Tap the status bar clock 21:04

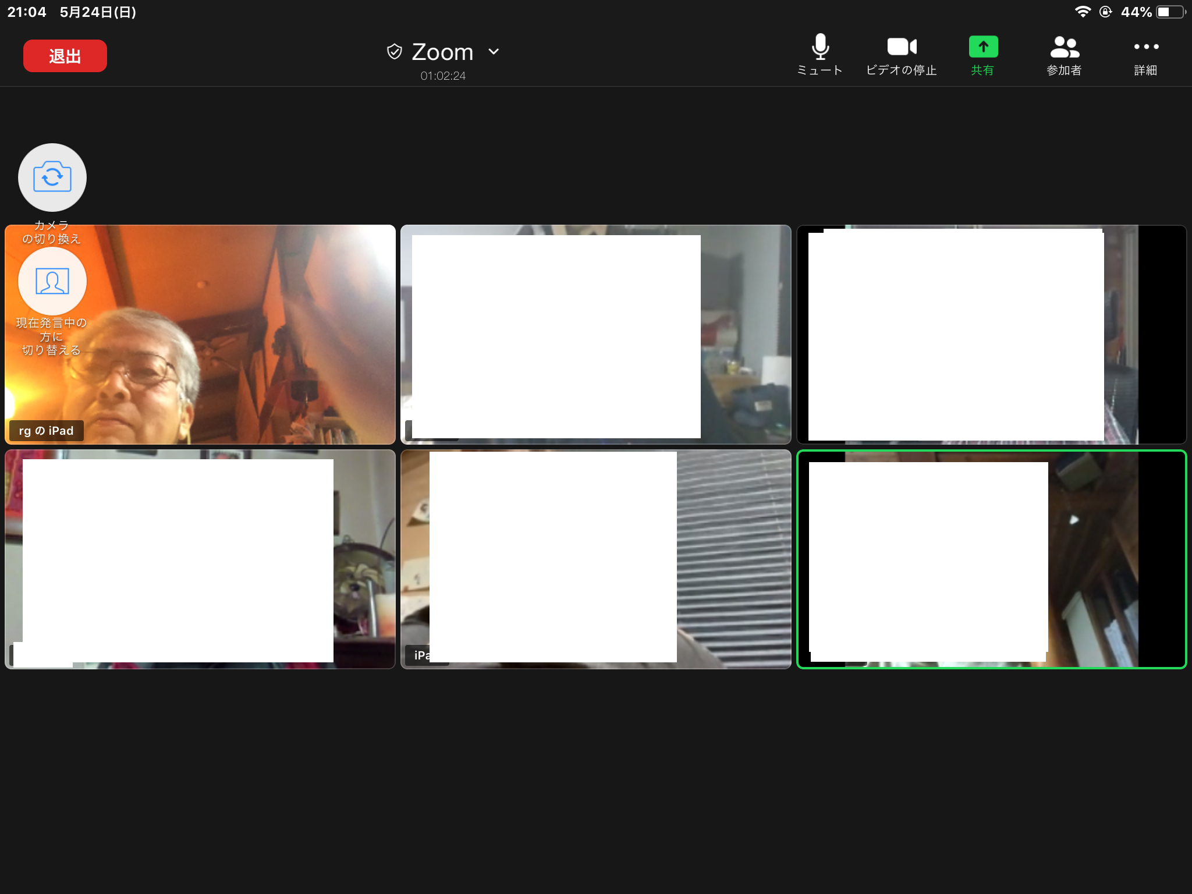click(27, 12)
